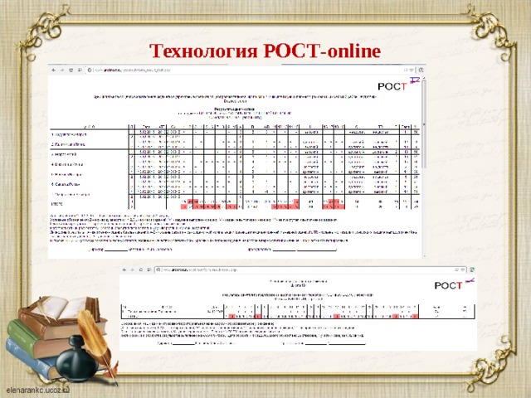This screenshot has height=398, width=531.
Task: Click the Forward arrow in the upper browser
Action: [62, 70]
